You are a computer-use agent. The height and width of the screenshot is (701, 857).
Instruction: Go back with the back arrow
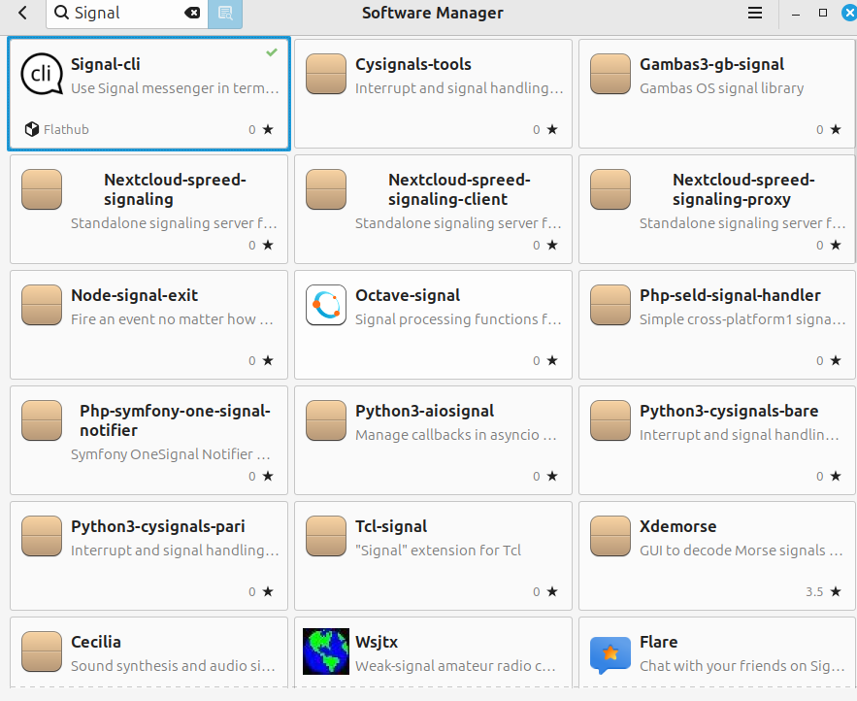(x=22, y=13)
